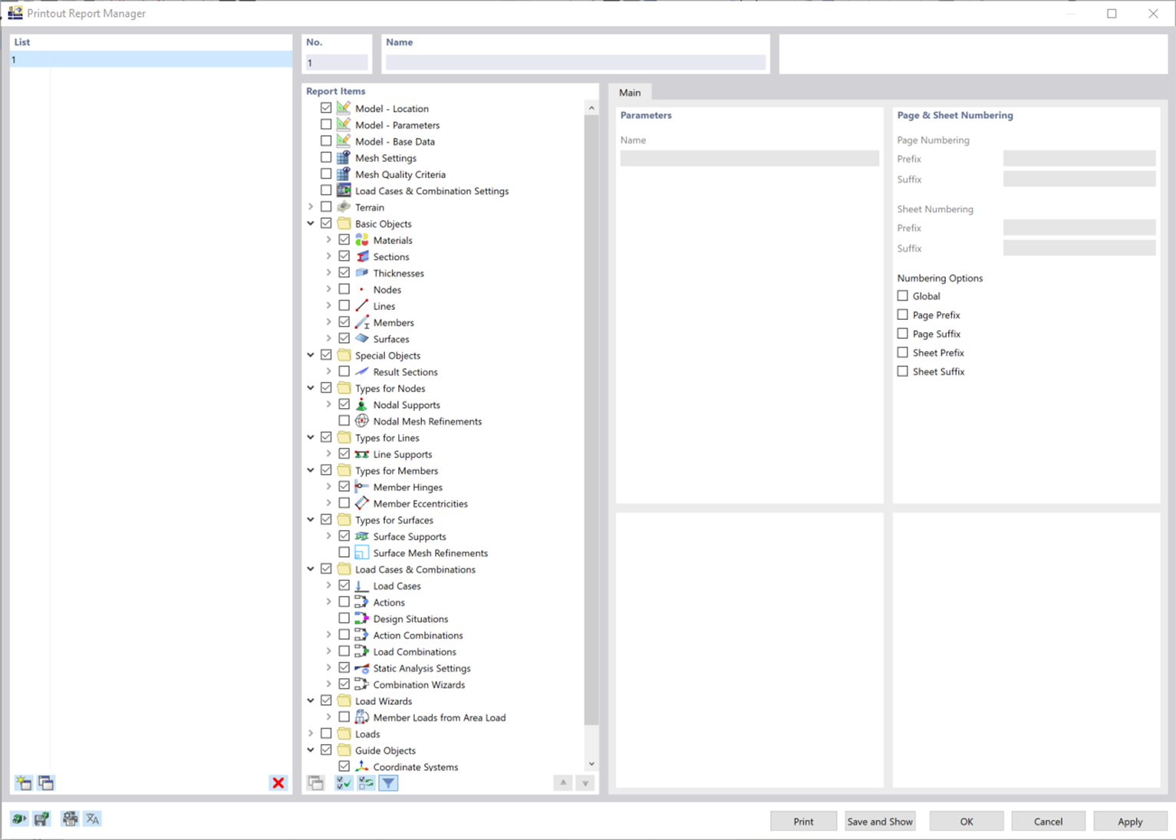
Task: Click inside the Name input field
Action: [x=575, y=62]
